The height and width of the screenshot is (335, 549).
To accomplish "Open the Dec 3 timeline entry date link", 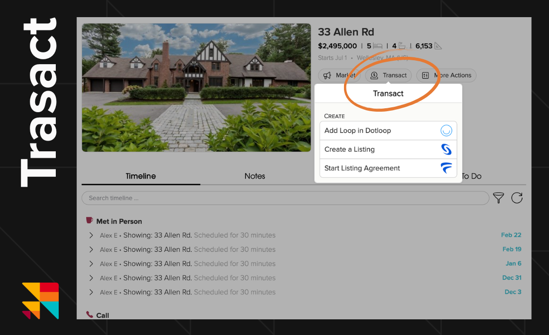I will (512, 291).
